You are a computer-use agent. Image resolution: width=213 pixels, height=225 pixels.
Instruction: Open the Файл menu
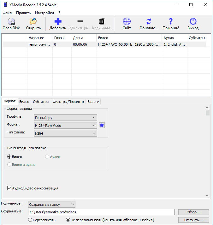tap(7, 13)
